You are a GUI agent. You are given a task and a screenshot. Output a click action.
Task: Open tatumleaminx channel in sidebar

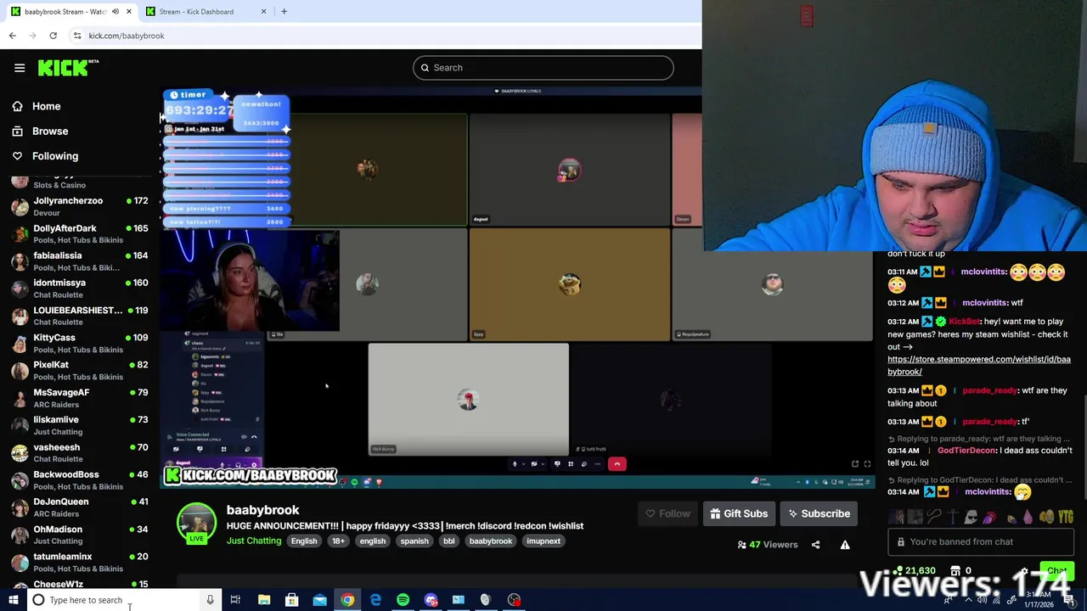point(78,562)
